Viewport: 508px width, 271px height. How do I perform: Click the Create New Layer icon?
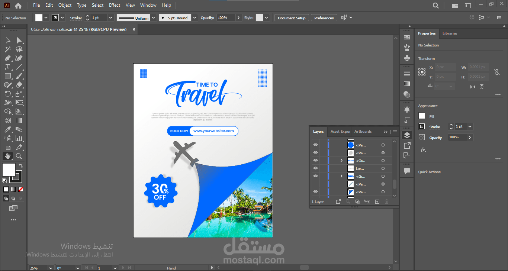377,201
